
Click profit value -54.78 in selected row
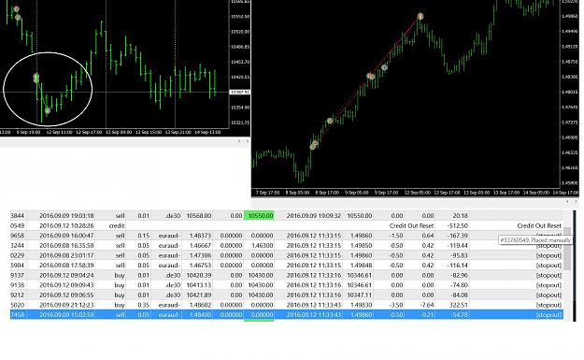click(459, 314)
